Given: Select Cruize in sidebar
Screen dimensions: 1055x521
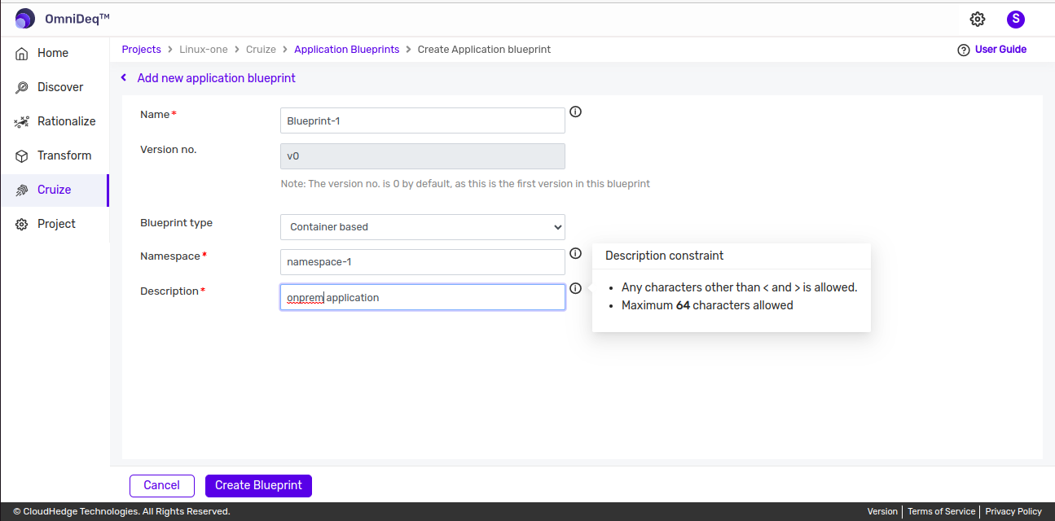Looking at the screenshot, I should click(x=54, y=190).
